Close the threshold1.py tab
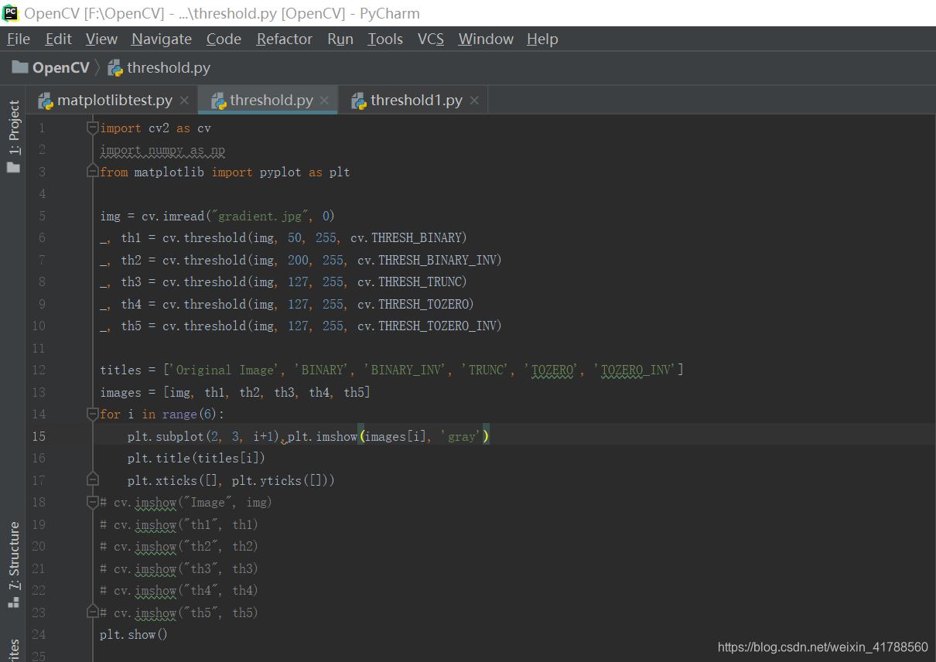This screenshot has width=936, height=662. click(x=474, y=101)
